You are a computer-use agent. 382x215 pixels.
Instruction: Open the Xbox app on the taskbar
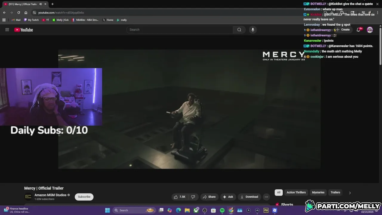click(x=196, y=210)
